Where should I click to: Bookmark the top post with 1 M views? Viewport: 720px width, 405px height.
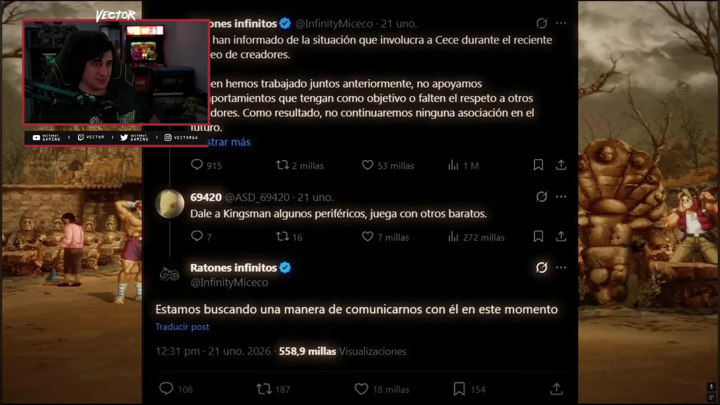tap(538, 165)
